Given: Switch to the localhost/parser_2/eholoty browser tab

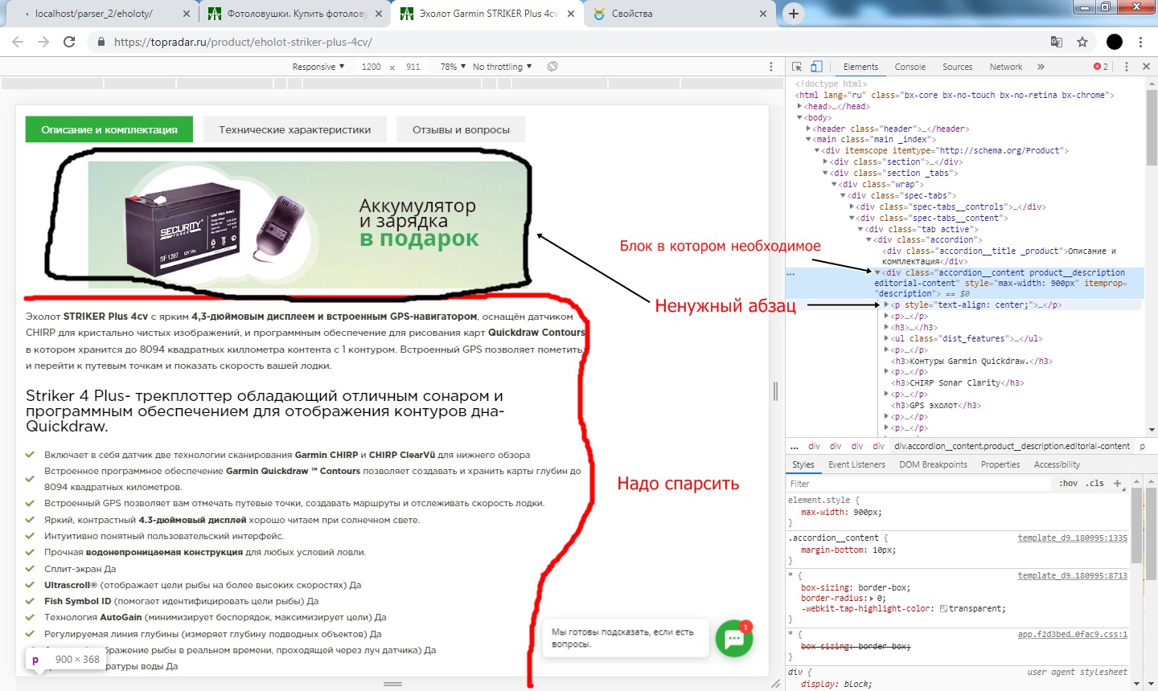Looking at the screenshot, I should tap(101, 14).
